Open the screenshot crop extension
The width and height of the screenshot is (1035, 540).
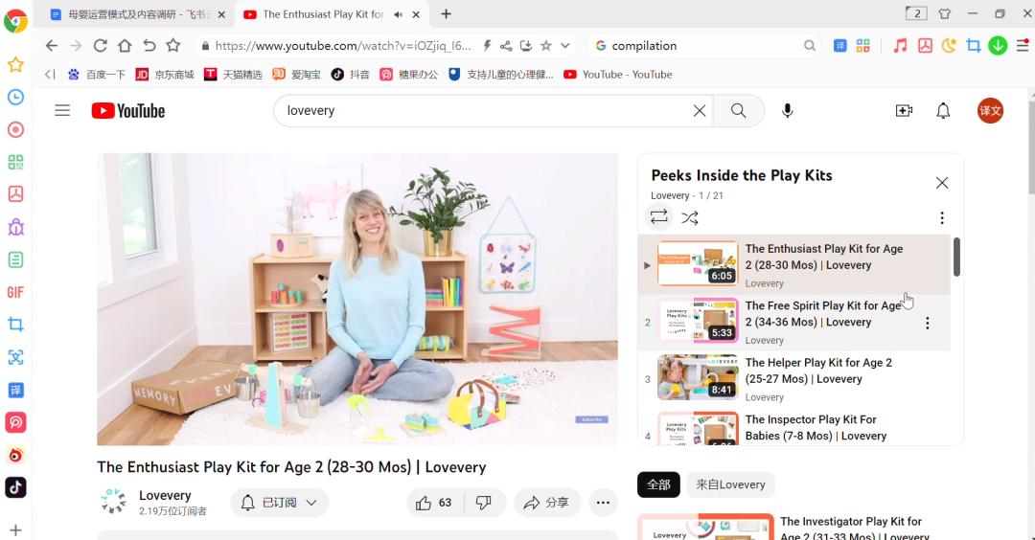(974, 46)
